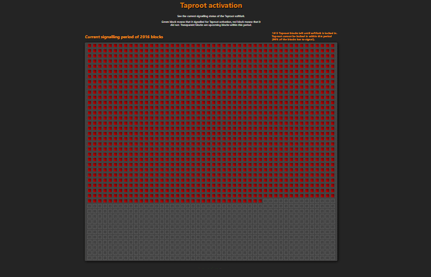
Task: Click the first transparent upcoming block after the red blocks
Action: click(x=265, y=201)
